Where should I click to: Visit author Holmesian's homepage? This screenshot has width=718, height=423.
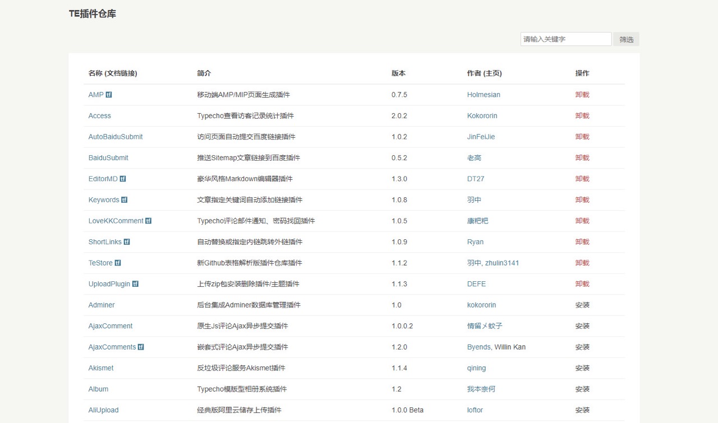tap(484, 95)
